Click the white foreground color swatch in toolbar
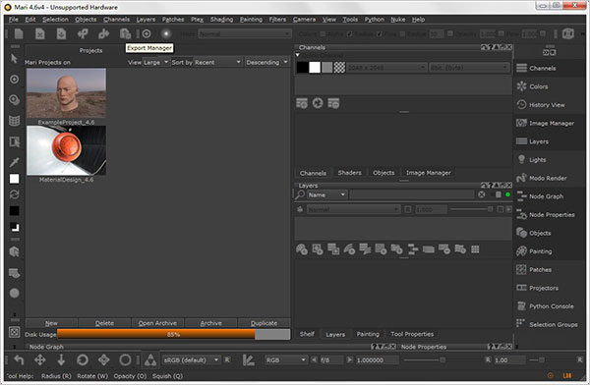This screenshot has width=590, height=385. (x=15, y=179)
